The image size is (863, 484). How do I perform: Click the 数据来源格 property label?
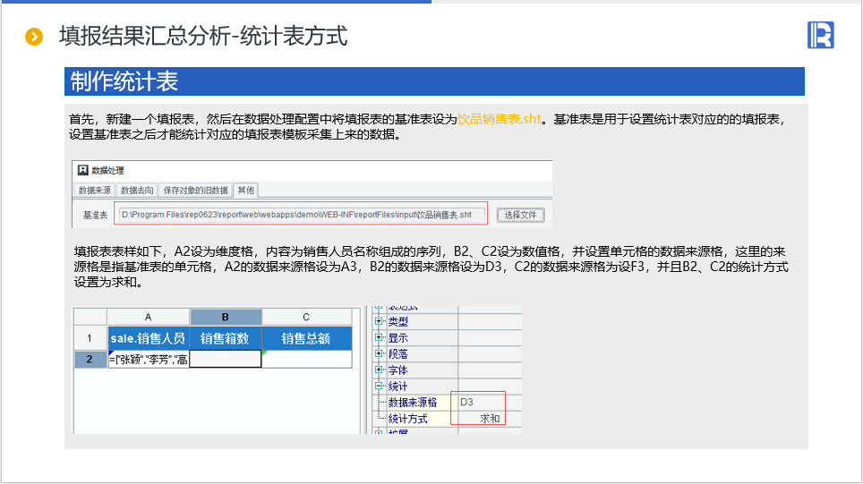point(412,403)
